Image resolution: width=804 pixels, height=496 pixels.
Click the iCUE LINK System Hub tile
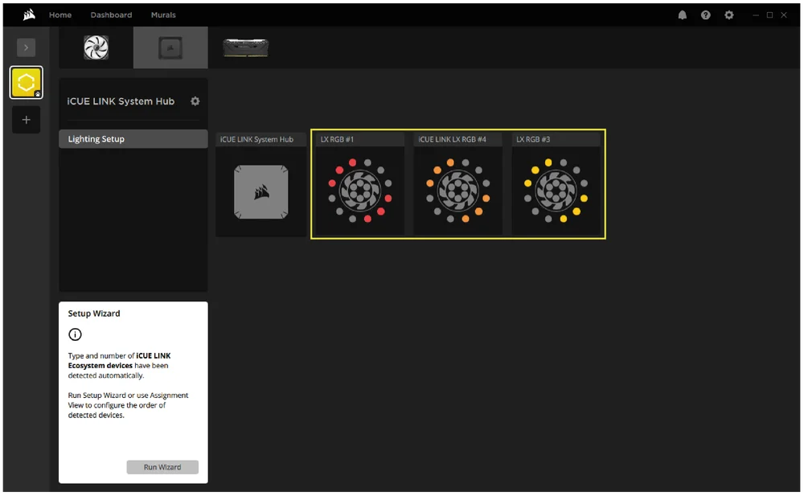click(260, 191)
